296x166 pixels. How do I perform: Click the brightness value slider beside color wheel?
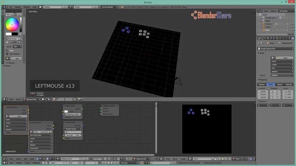pyautogui.click(x=21, y=24)
